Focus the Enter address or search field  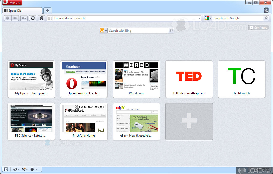[126, 18]
